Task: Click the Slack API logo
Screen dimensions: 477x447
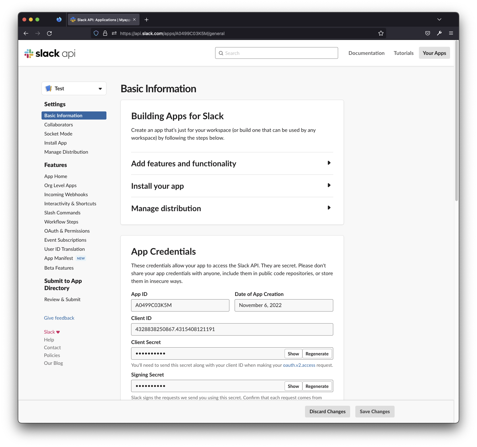Action: click(x=49, y=53)
